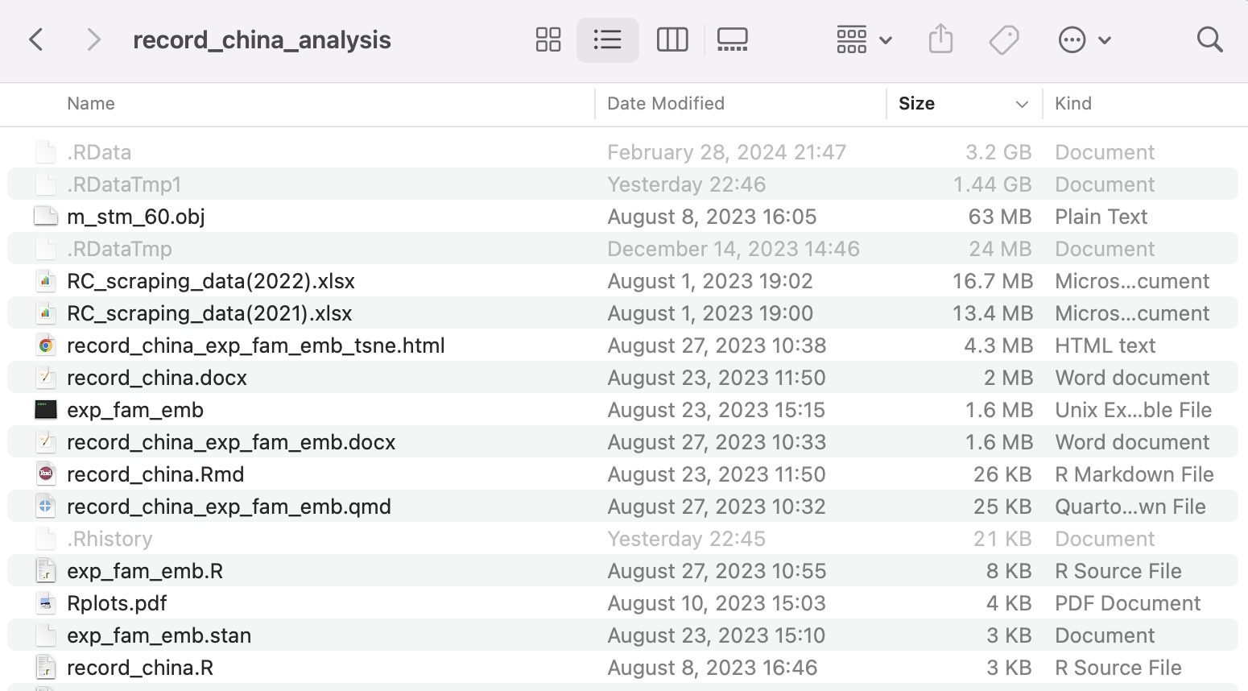Select RC_scraping_data(2022).xlsx file icon

46,281
